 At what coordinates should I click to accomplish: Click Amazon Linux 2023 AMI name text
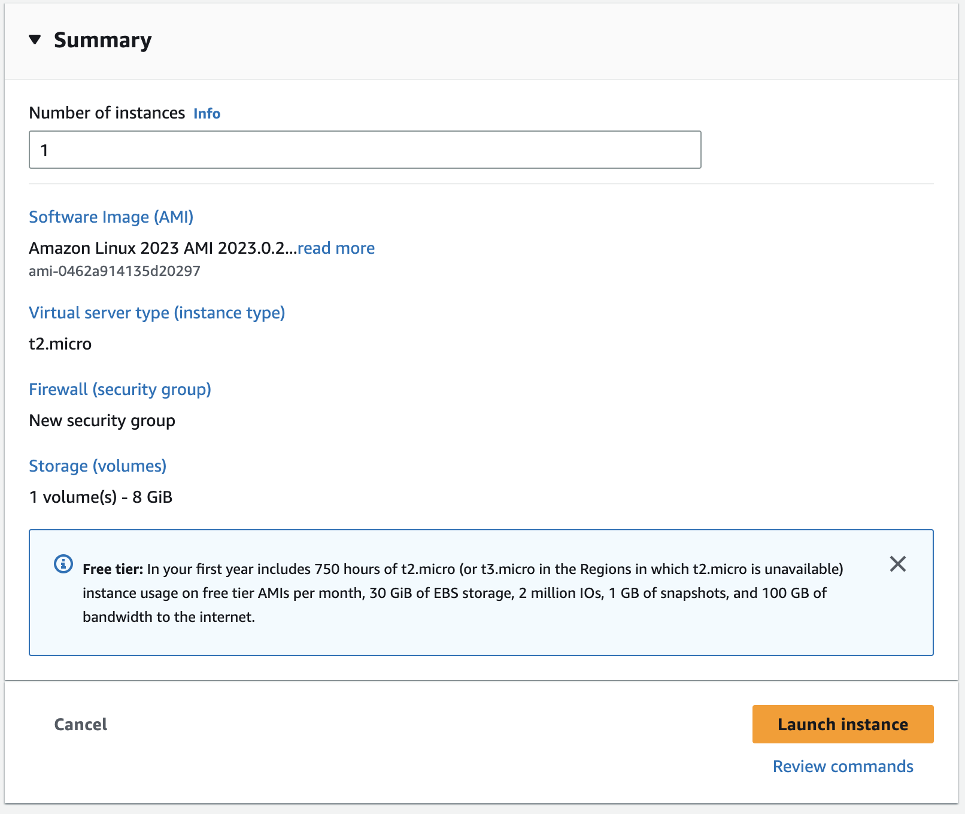click(x=163, y=248)
